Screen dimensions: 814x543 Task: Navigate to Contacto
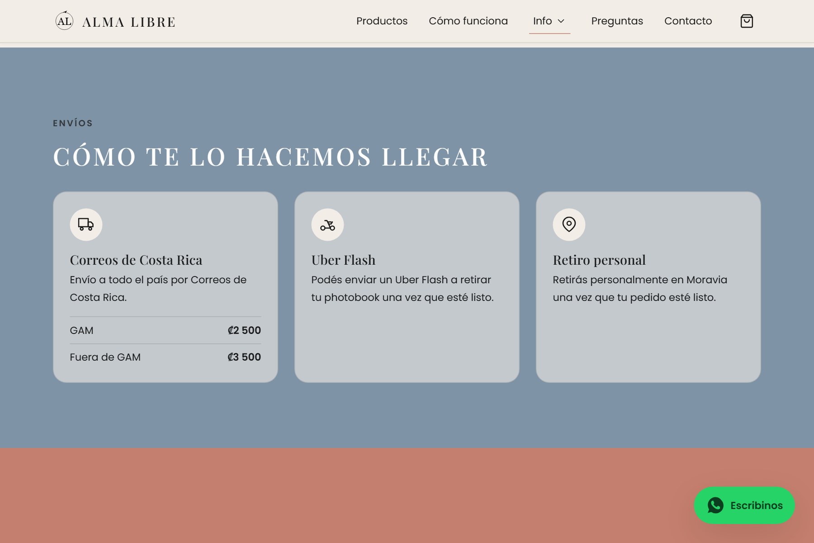tap(688, 21)
